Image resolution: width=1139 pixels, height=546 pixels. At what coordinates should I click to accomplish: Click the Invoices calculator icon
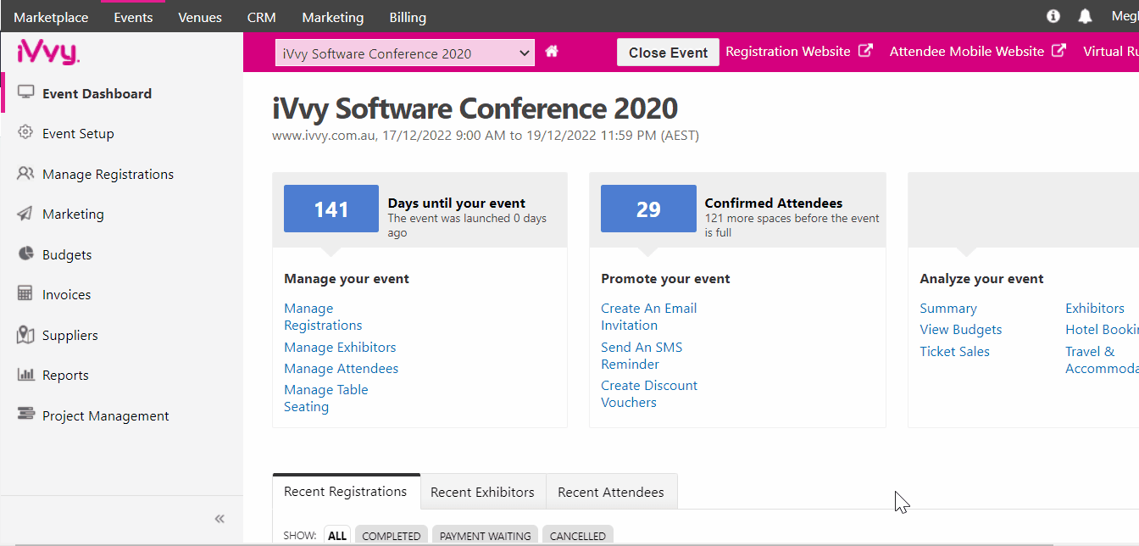[x=25, y=294]
